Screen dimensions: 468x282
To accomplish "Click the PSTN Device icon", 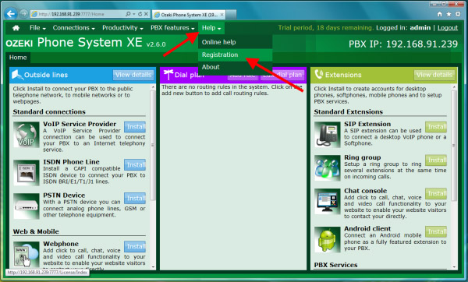I will (27, 206).
